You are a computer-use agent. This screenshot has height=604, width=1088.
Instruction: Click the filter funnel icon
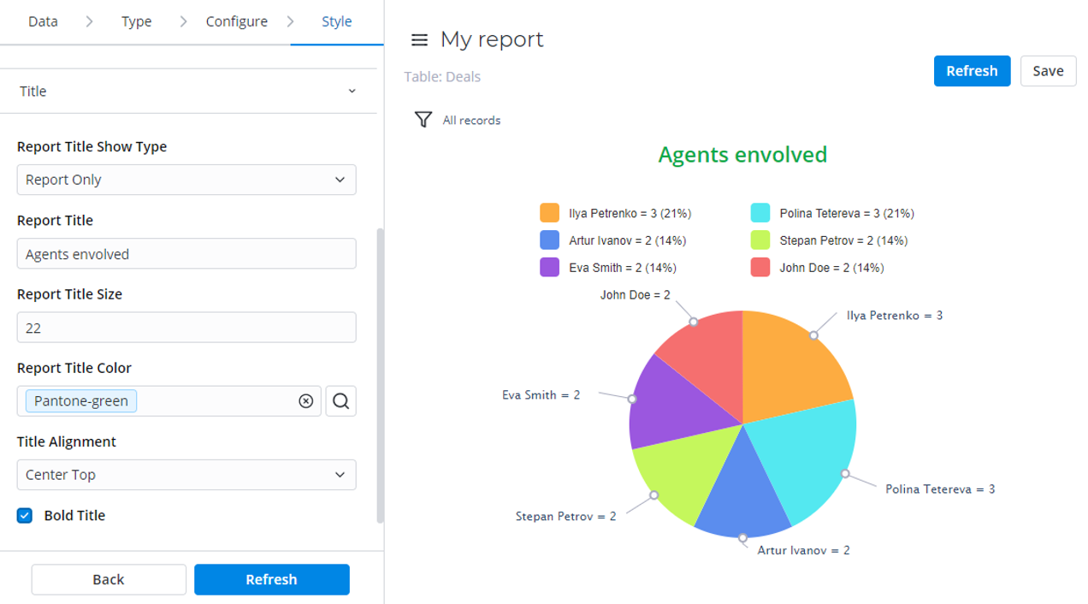point(423,120)
